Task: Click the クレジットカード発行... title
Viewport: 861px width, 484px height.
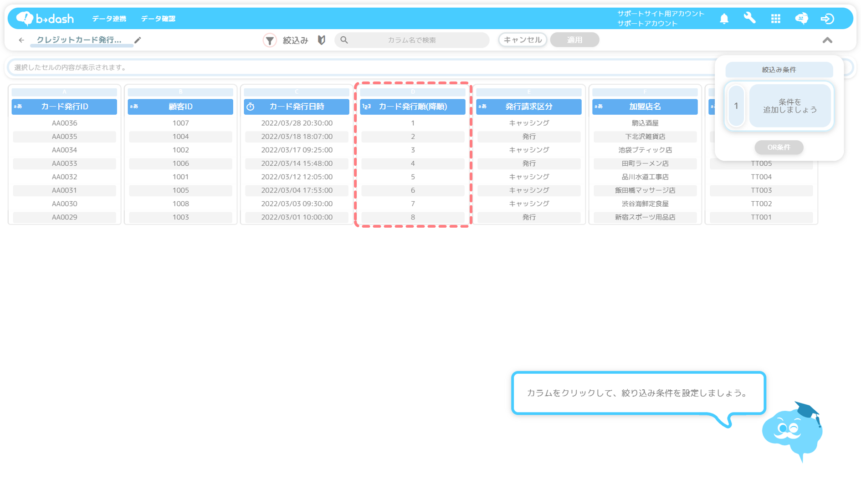Action: (x=79, y=40)
